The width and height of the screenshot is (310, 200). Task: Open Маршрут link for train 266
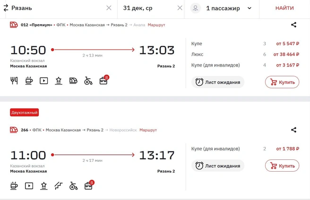(x=148, y=130)
